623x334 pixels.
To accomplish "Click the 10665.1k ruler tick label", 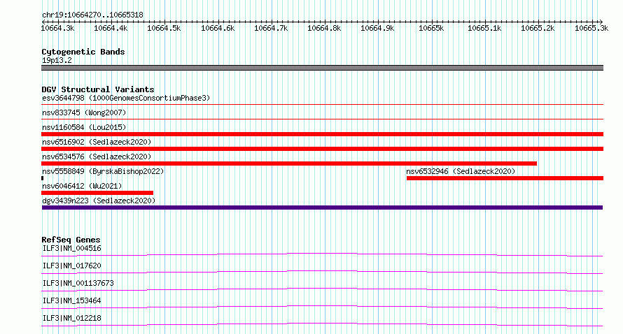I will [484, 28].
